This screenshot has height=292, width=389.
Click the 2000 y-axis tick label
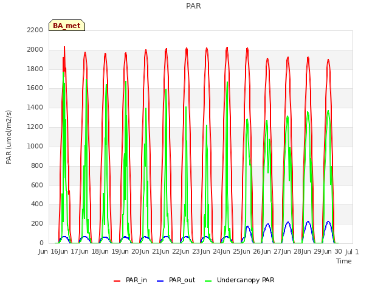click(35, 50)
